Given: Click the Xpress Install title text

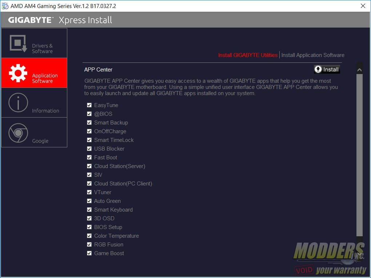Looking at the screenshot, I should click(x=85, y=20).
